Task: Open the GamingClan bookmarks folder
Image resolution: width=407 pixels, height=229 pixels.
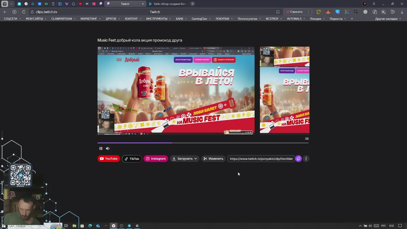Action: (x=201, y=19)
